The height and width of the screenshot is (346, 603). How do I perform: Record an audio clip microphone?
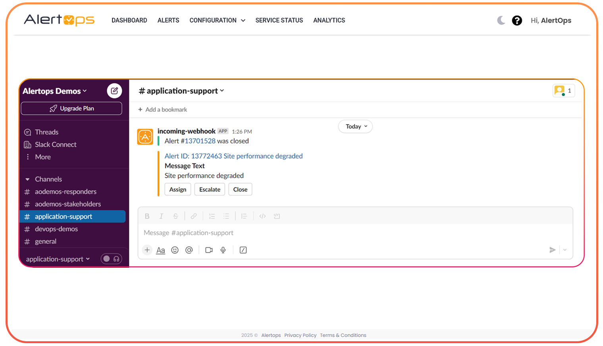pos(223,250)
